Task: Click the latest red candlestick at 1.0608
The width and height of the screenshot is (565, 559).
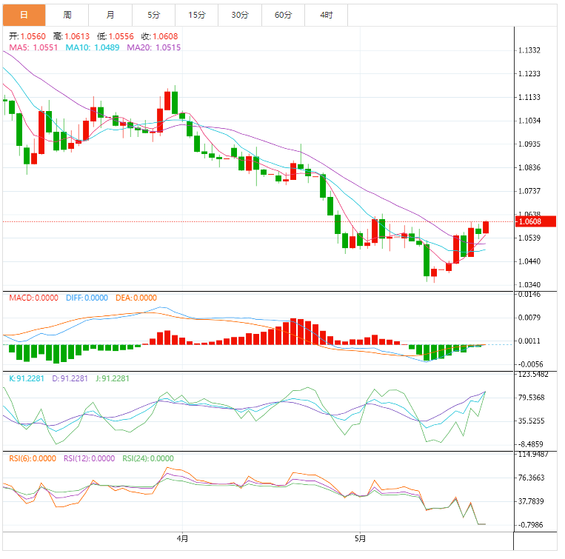Action: pos(486,227)
